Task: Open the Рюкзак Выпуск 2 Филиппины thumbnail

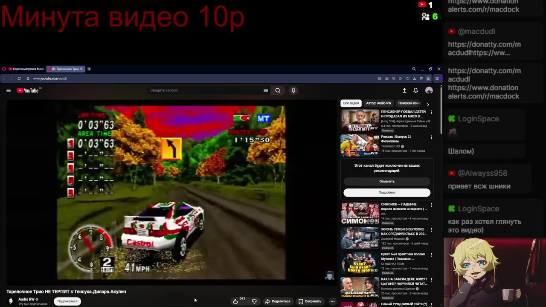Action: pos(360,145)
